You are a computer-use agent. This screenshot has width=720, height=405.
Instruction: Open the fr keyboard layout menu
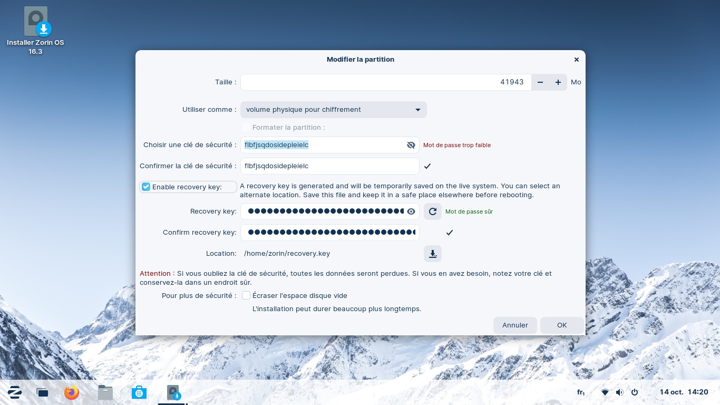[x=581, y=392]
